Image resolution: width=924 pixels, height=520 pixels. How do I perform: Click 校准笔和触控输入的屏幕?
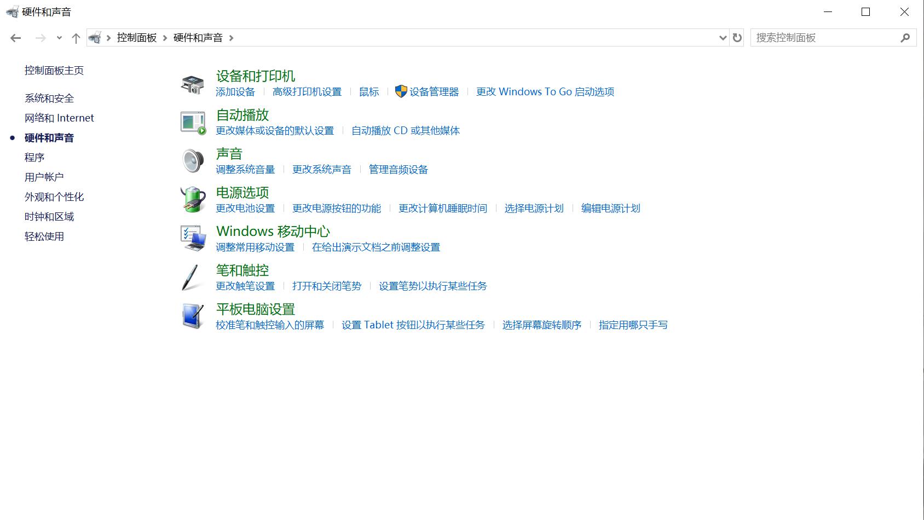270,325
